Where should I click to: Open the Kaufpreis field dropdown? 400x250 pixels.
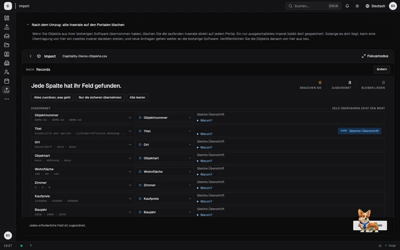coord(164,198)
